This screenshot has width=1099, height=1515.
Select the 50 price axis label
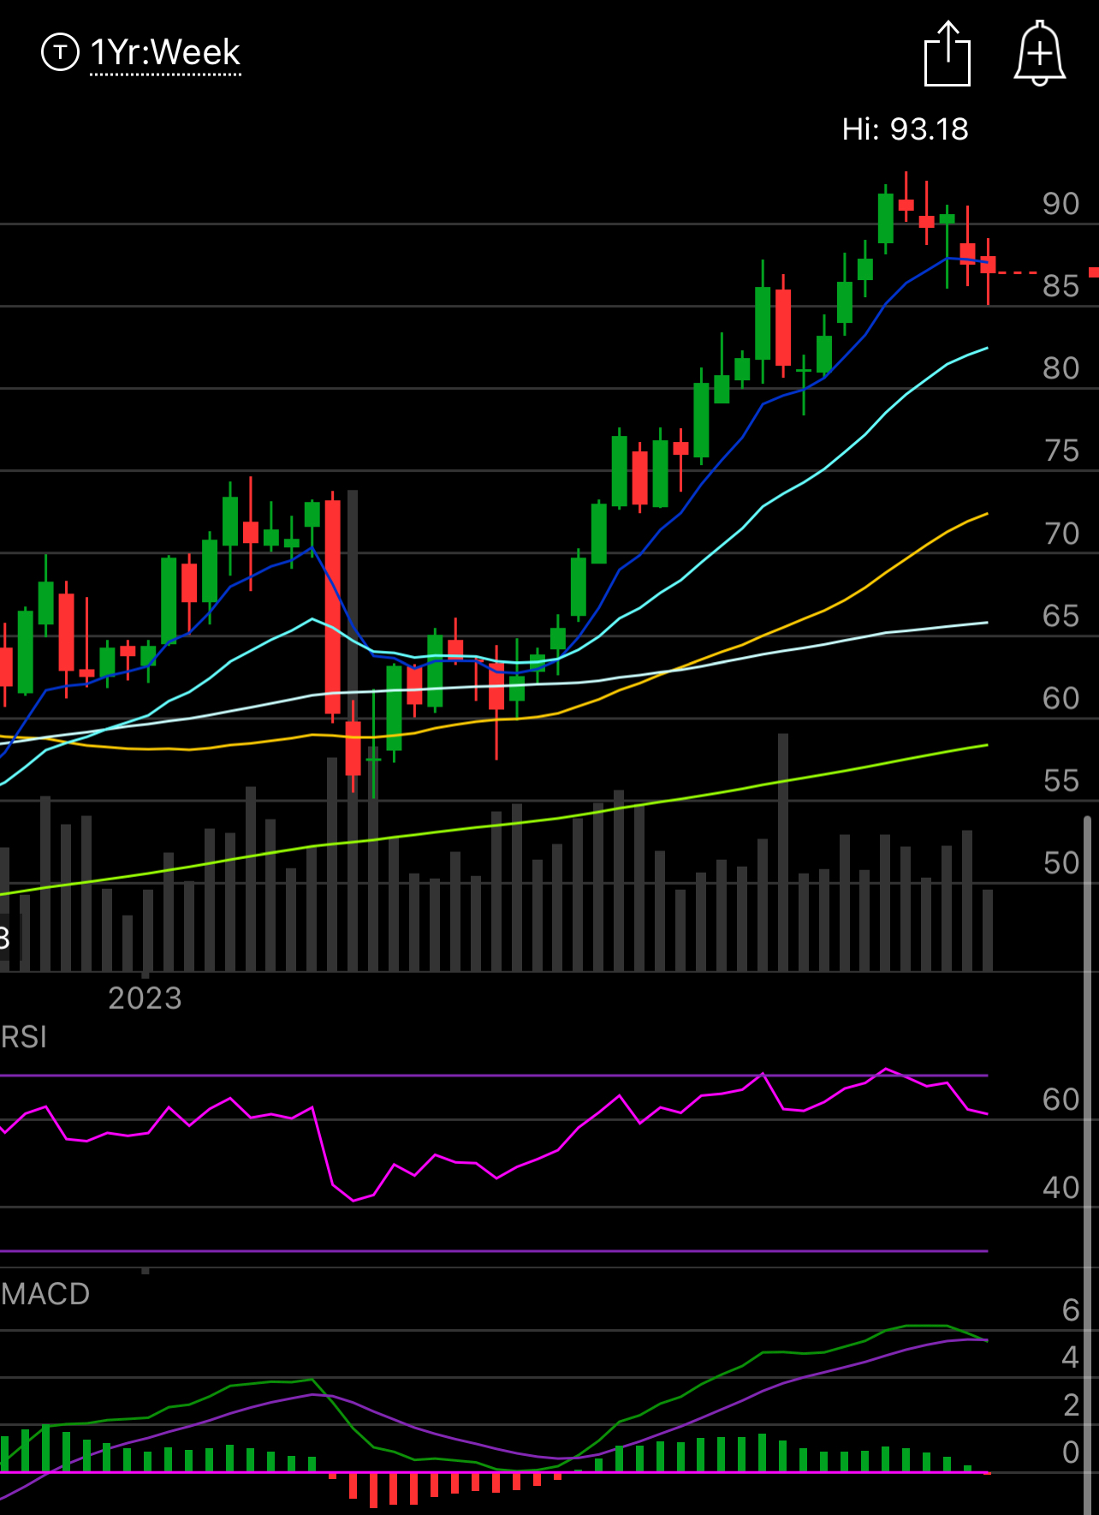click(x=1060, y=863)
